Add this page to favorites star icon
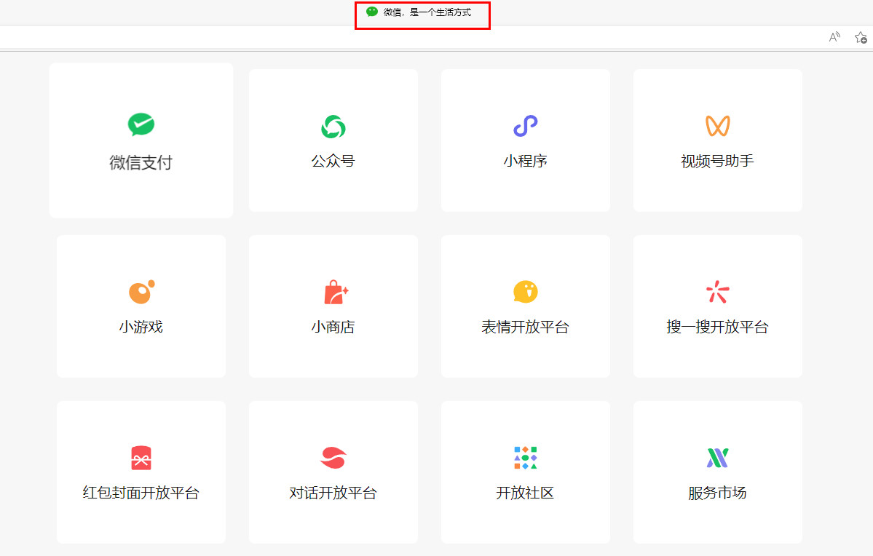Image resolution: width=873 pixels, height=556 pixels. point(861,37)
